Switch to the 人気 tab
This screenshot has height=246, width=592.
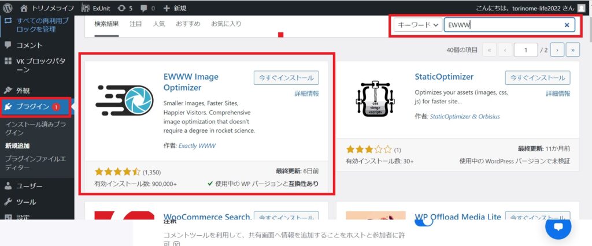point(159,24)
